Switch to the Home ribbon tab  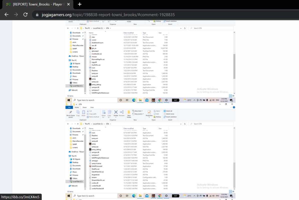pos(77,107)
